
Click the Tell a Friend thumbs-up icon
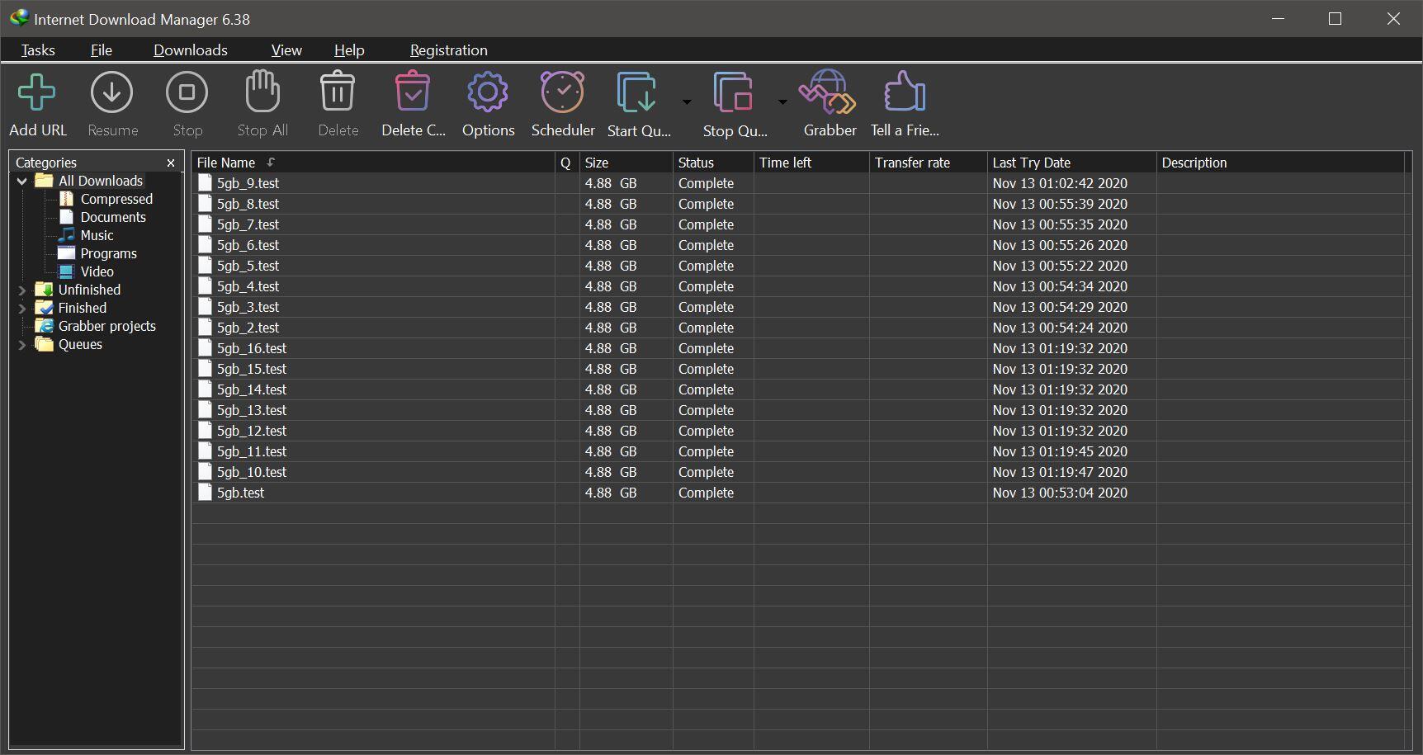(x=905, y=91)
